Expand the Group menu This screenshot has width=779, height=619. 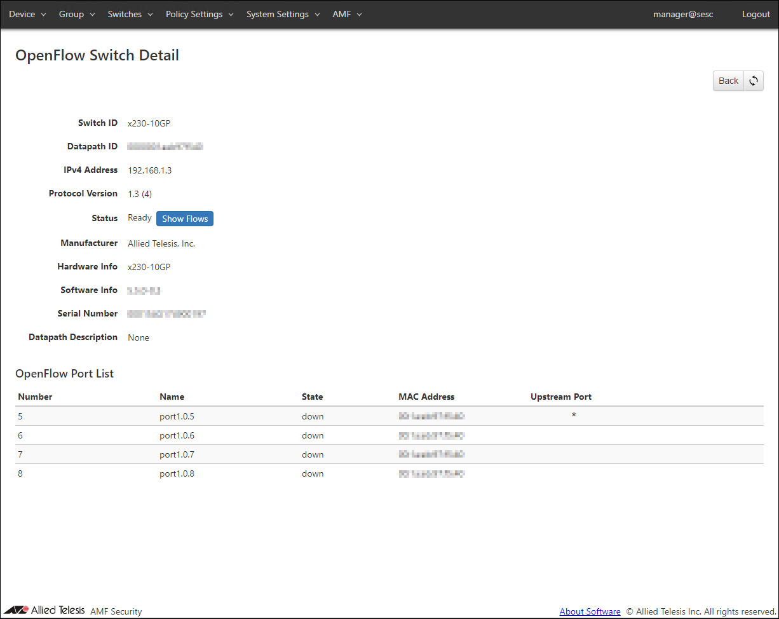coord(77,14)
